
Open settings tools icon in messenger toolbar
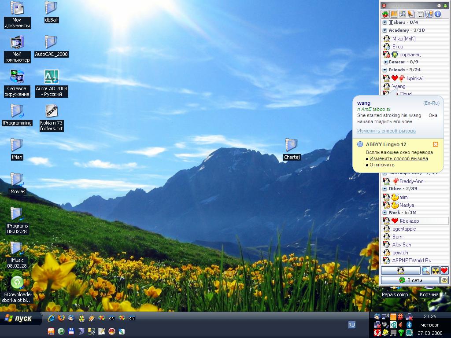pyautogui.click(x=429, y=14)
